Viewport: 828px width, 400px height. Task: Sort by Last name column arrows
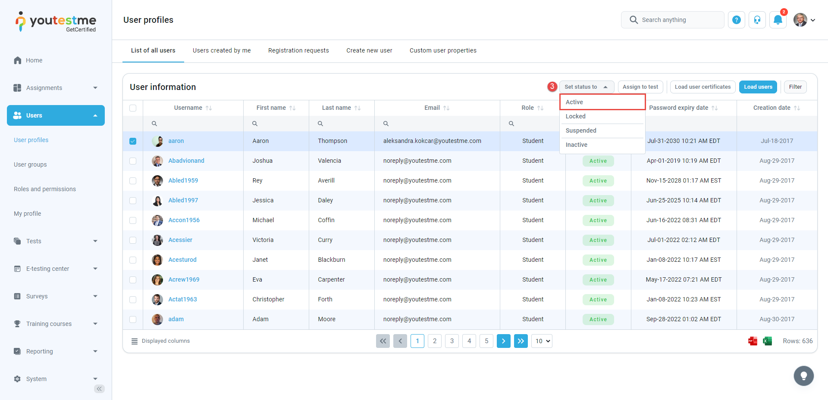[x=358, y=108]
